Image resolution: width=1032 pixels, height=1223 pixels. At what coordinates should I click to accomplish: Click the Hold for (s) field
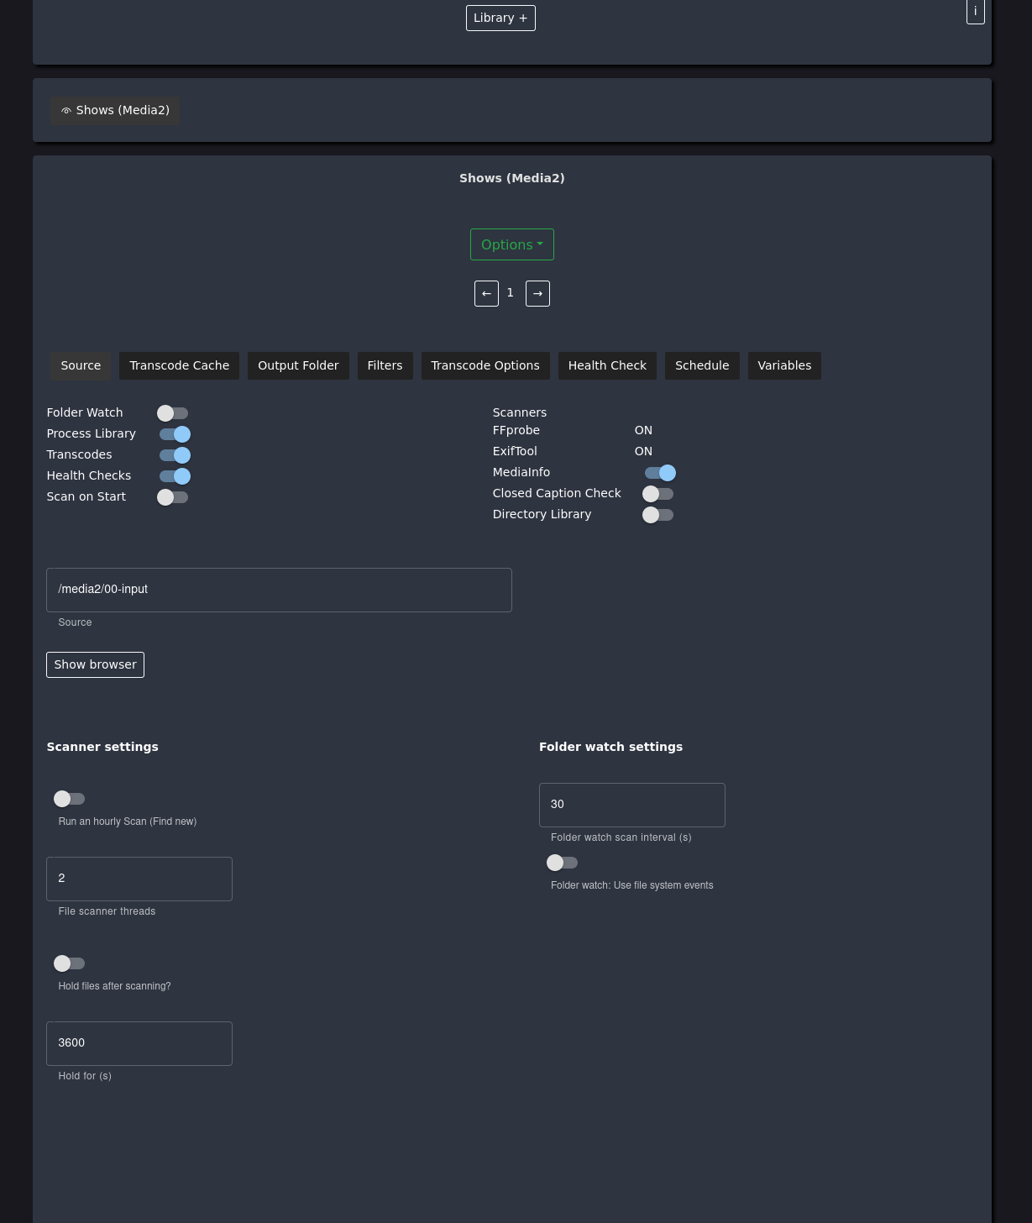[x=139, y=1043]
